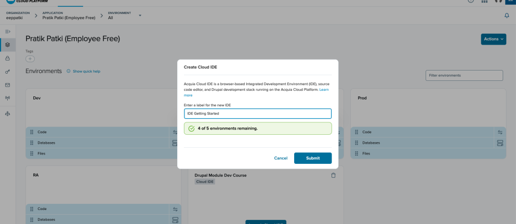Screen dimensions: 516x224
Task: Open the Environments layers icon in sidebar
Action: [x=8, y=45]
